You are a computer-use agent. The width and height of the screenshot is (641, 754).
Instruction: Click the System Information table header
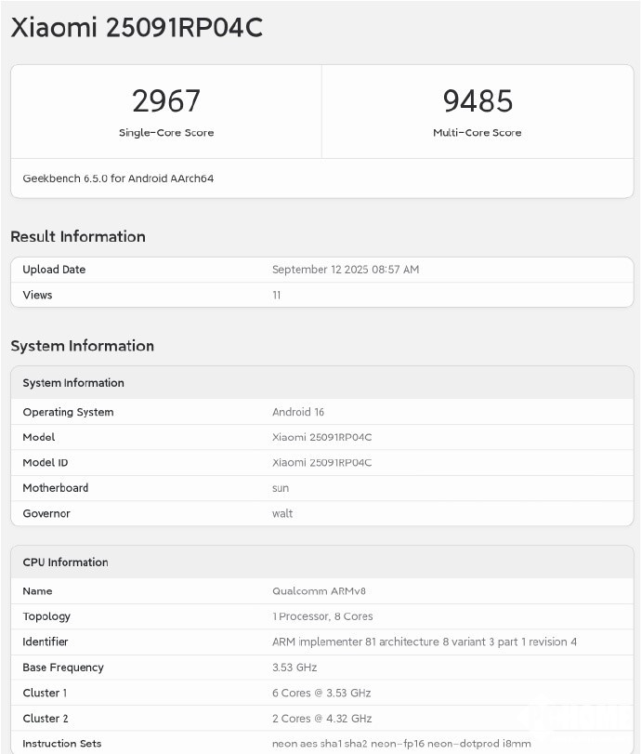(73, 383)
